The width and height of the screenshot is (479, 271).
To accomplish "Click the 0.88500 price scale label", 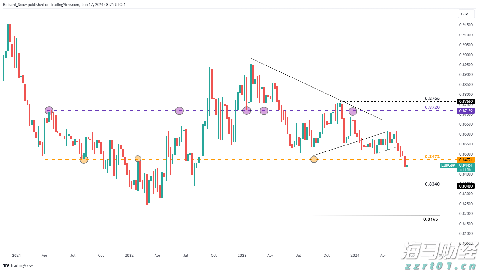I will click(466, 85).
